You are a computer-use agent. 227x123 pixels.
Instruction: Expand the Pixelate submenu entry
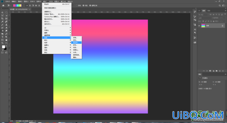tap(57, 45)
